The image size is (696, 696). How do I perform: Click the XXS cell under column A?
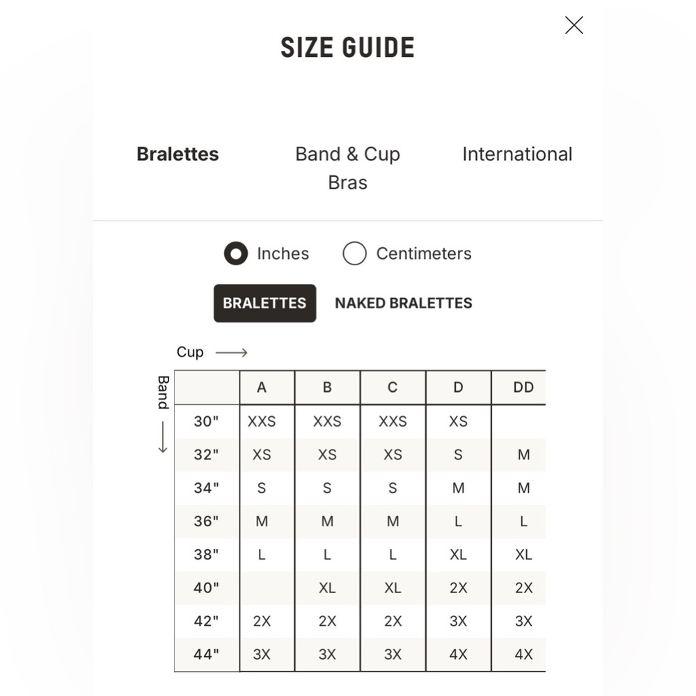coord(262,421)
